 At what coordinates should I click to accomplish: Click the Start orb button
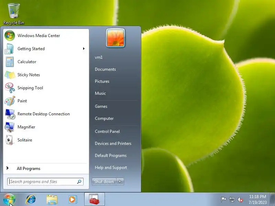[x=9, y=199]
